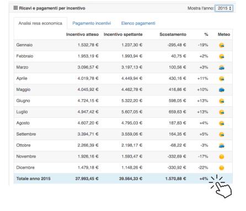Click the Giugno weather icon
The image size is (246, 211).
[222, 101]
